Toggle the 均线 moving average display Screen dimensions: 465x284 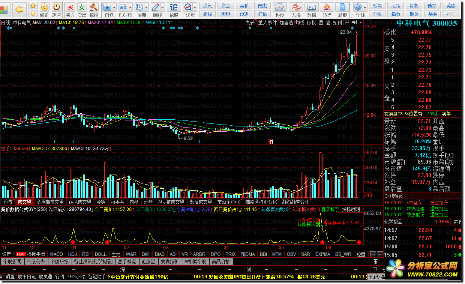click(x=300, y=23)
